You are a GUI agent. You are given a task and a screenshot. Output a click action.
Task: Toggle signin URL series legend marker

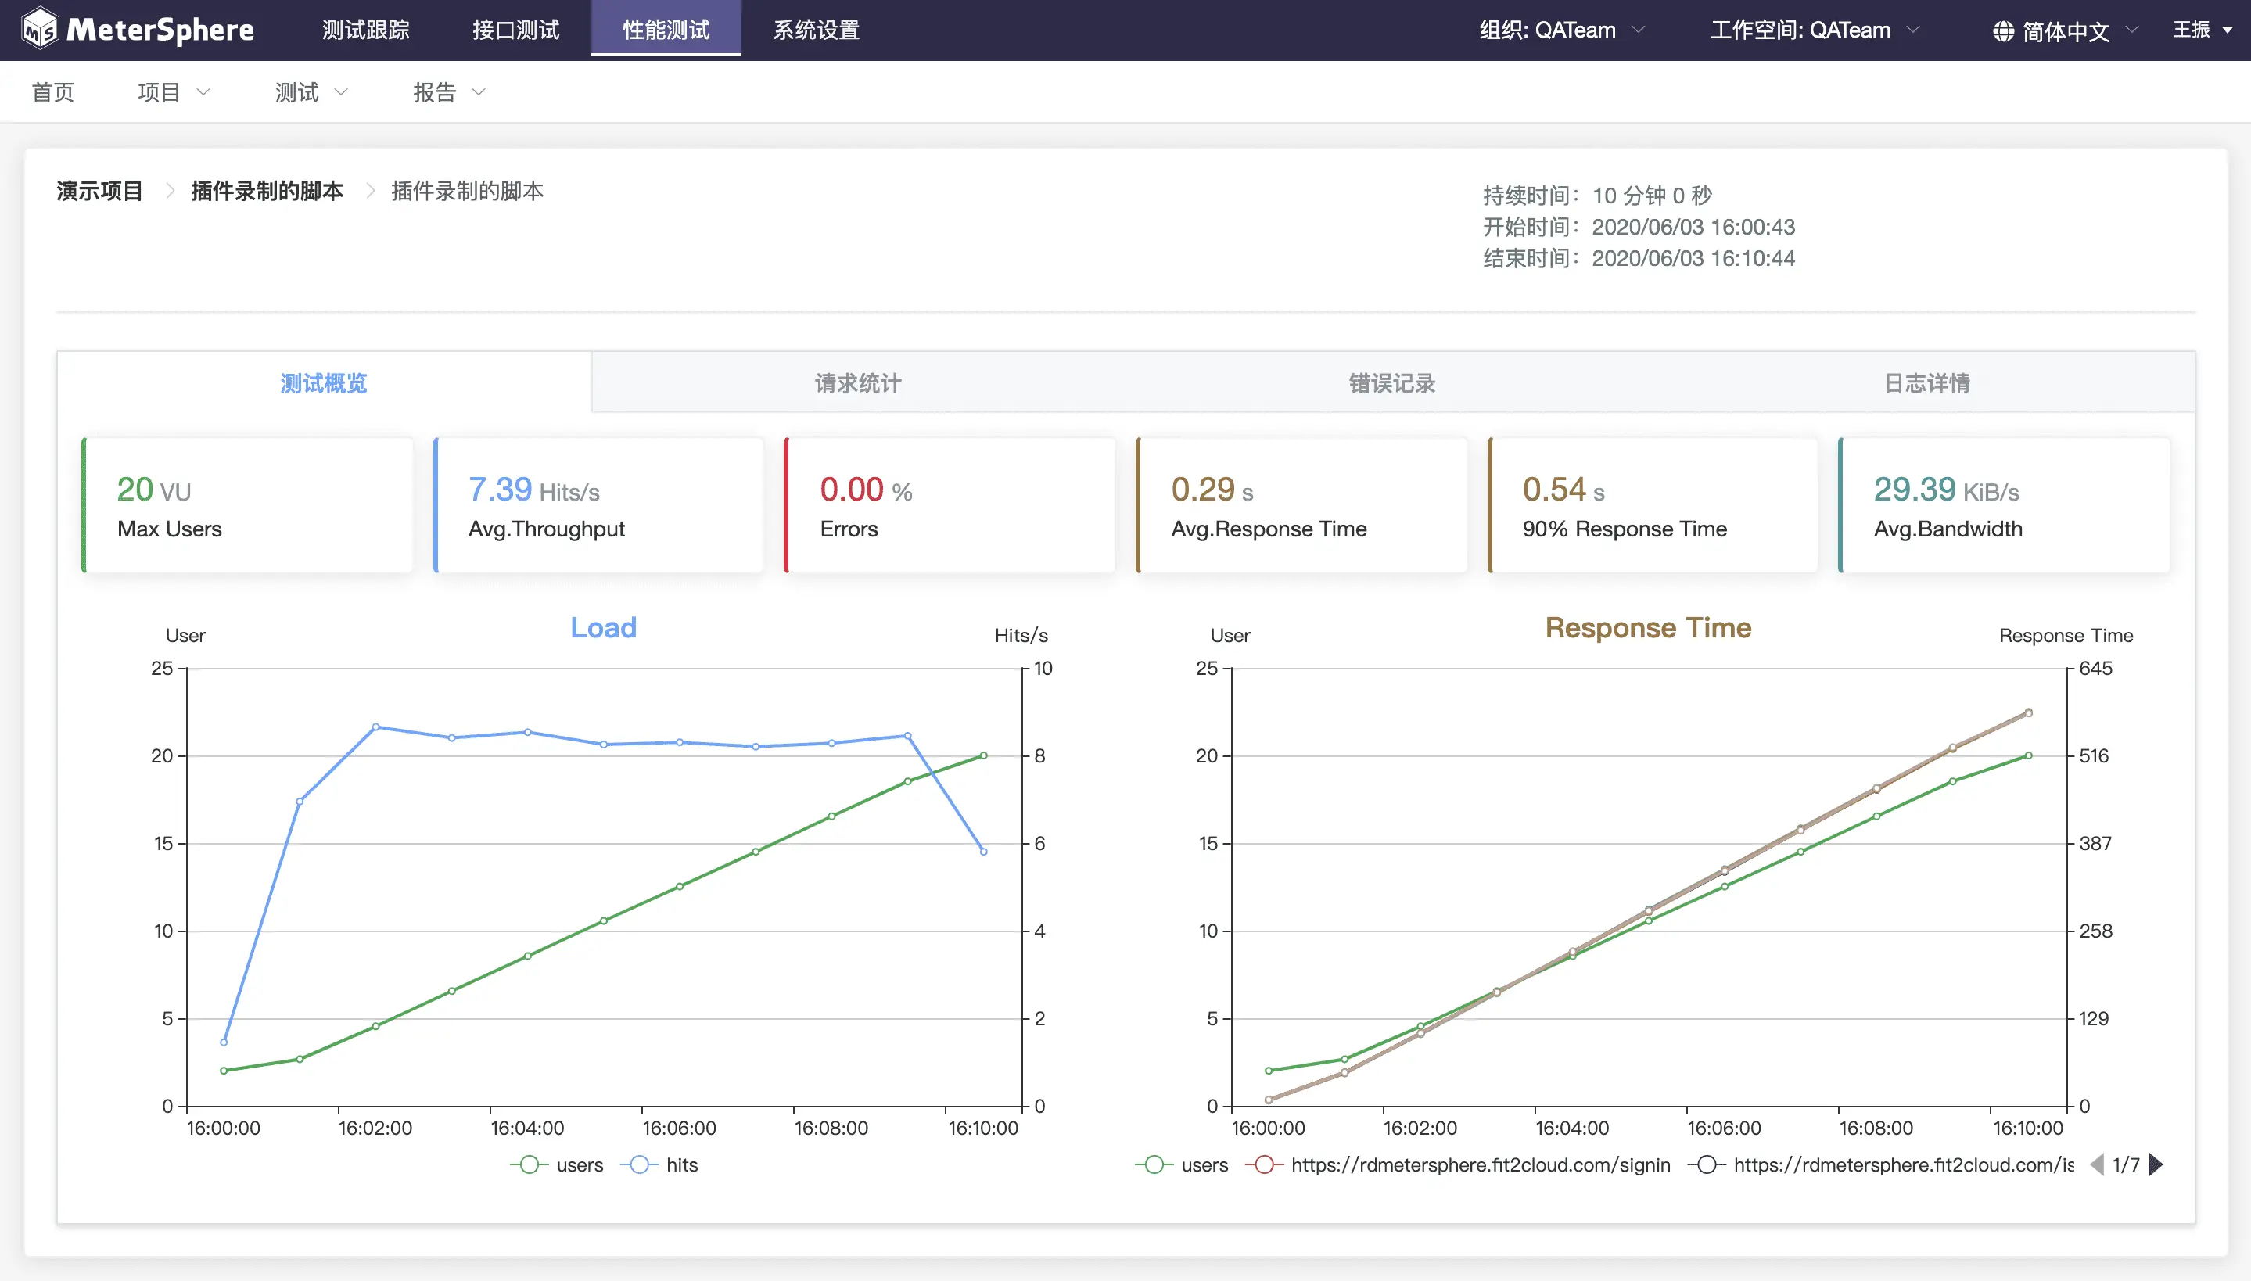coord(1264,1165)
